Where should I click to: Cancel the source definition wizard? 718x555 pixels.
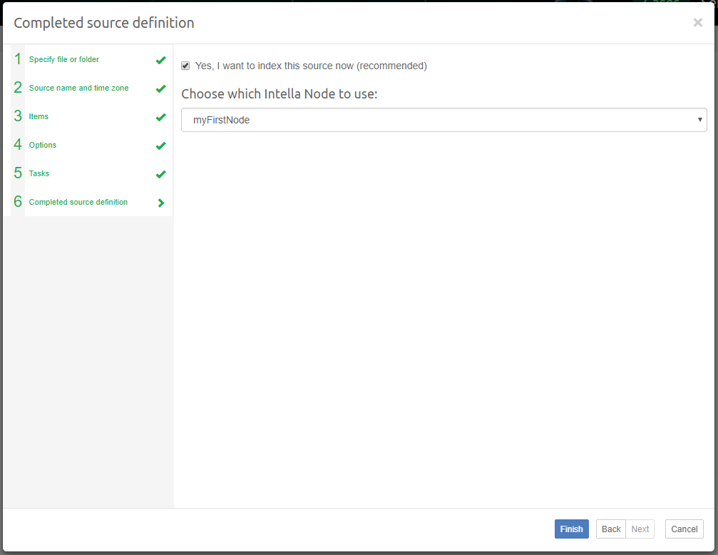684,529
